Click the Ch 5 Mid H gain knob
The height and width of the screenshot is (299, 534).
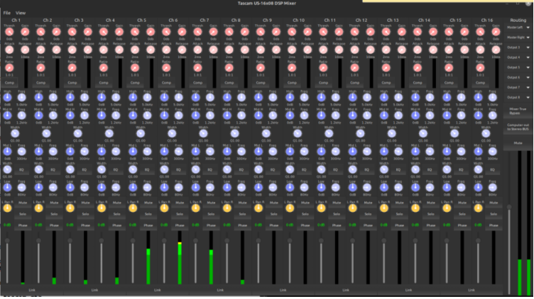coord(133,115)
